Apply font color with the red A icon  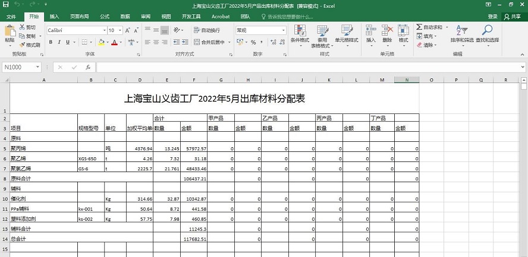point(115,42)
